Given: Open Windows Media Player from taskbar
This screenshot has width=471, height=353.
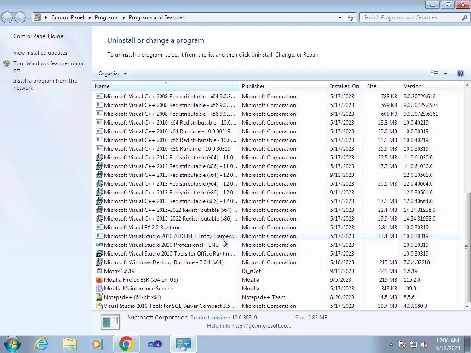Looking at the screenshot, I should tap(97, 344).
